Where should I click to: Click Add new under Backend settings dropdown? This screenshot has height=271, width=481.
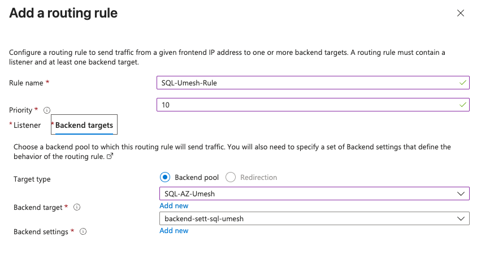[174, 231]
